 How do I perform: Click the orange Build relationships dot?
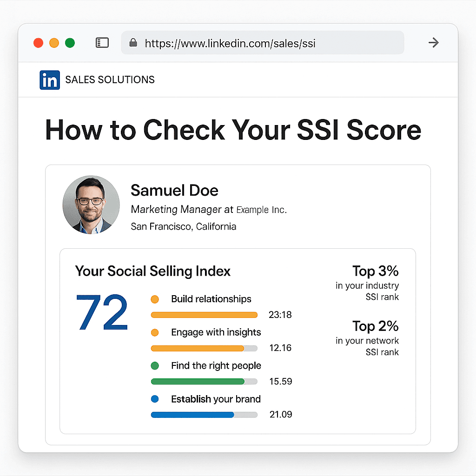[x=155, y=299]
